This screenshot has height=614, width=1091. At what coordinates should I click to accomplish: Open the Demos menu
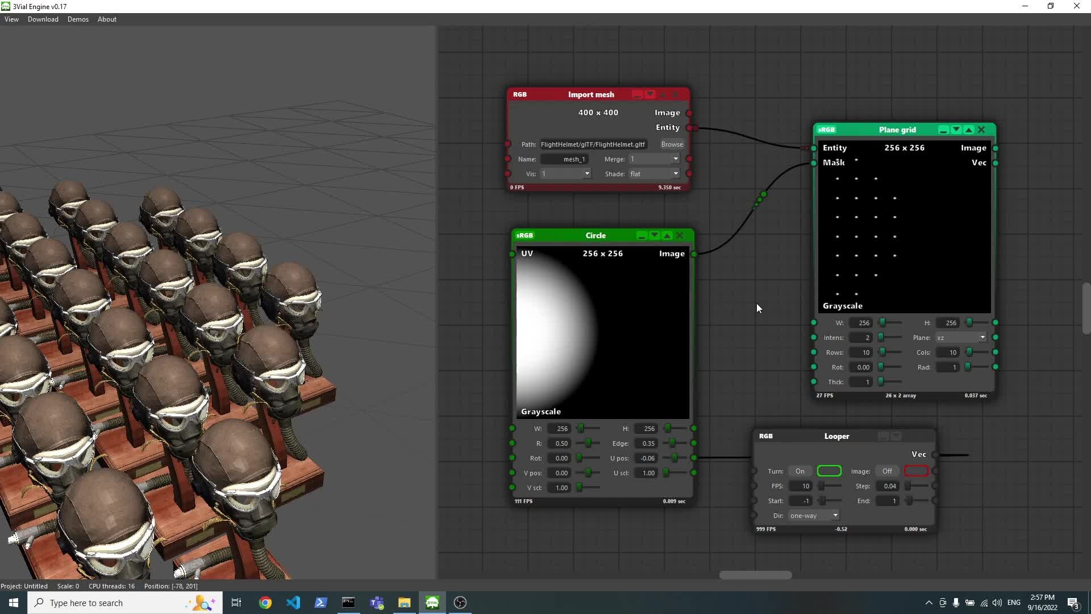click(x=78, y=19)
